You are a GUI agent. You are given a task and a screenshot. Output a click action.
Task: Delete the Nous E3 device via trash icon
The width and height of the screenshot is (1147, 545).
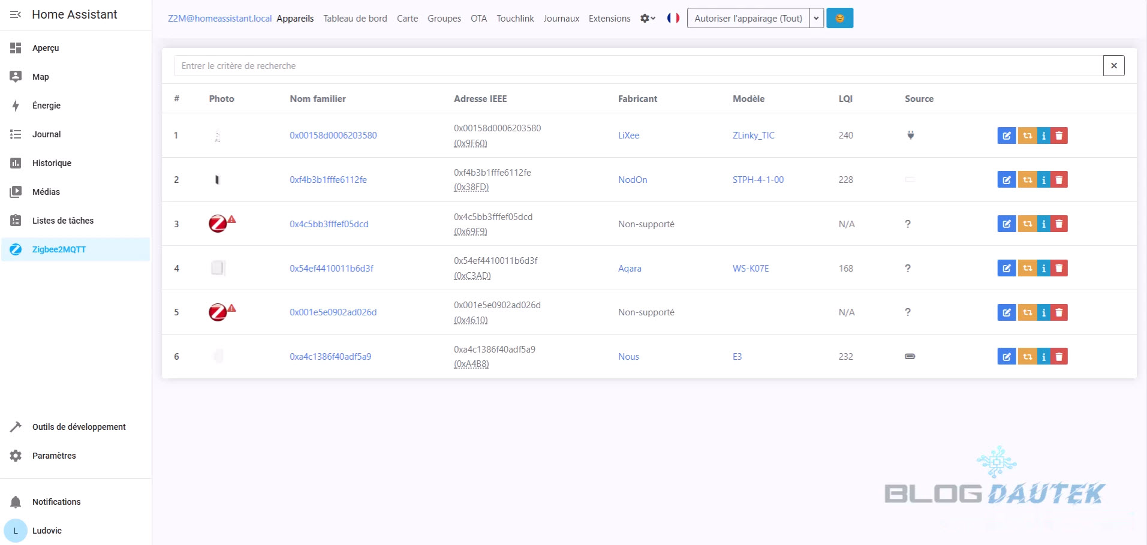click(1059, 357)
